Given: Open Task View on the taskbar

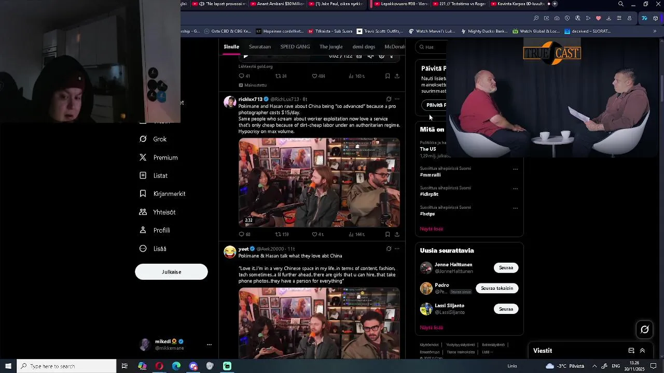Looking at the screenshot, I should pyautogui.click(x=125, y=366).
